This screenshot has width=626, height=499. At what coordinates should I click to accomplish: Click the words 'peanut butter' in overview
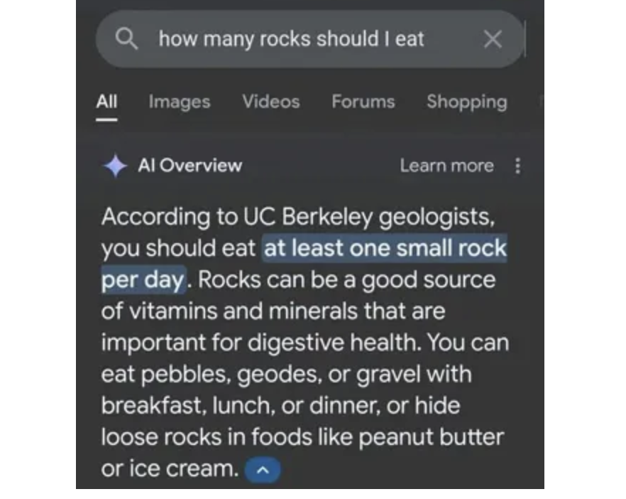pos(431,436)
